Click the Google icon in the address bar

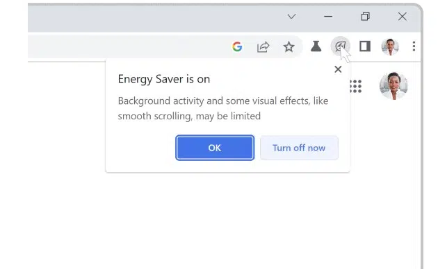coord(237,46)
